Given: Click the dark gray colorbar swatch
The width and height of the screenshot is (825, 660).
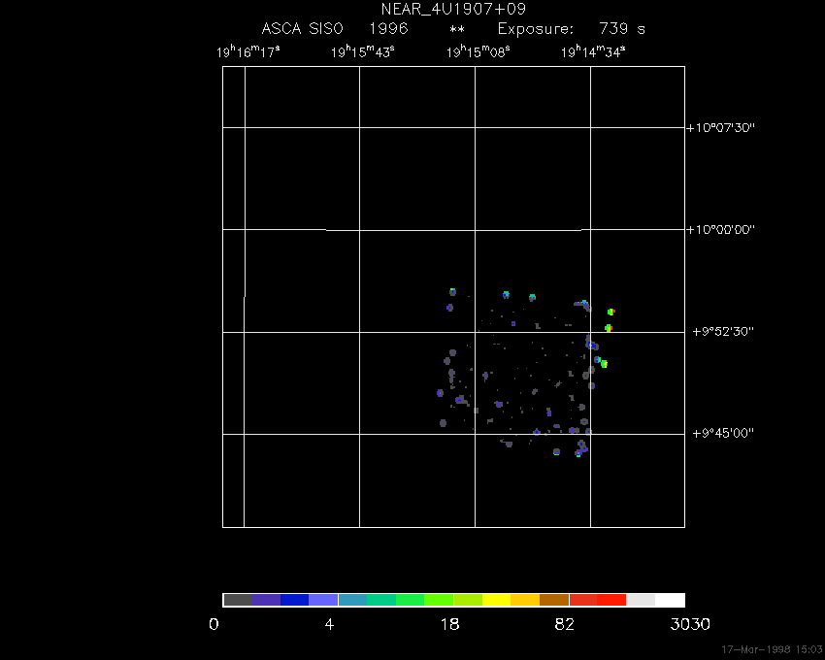Looking at the screenshot, I should pyautogui.click(x=237, y=600).
